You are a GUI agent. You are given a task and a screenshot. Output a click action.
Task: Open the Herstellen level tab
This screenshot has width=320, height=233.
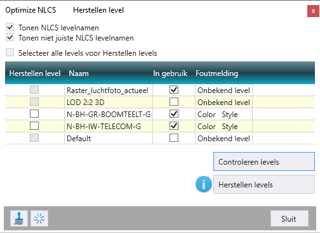point(98,10)
